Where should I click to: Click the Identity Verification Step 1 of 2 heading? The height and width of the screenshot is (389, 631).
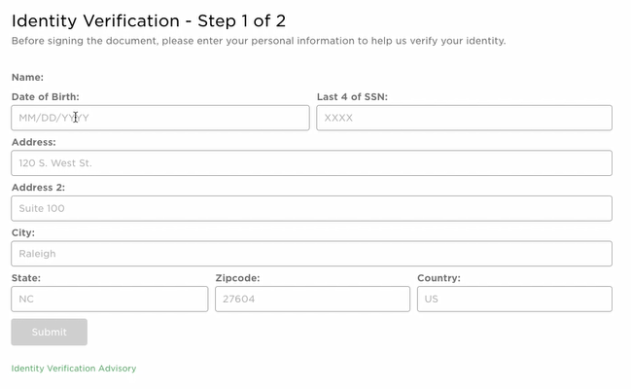click(149, 21)
